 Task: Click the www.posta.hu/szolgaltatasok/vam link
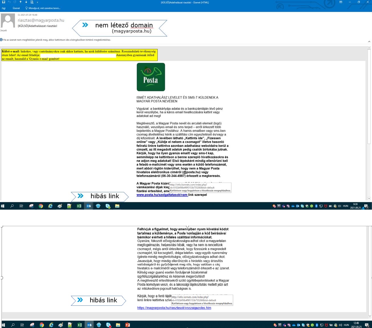pyautogui.click(x=162, y=195)
